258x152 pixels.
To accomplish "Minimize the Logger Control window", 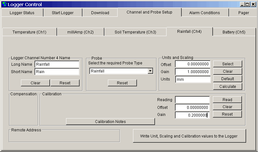I will tap(242, 4).
